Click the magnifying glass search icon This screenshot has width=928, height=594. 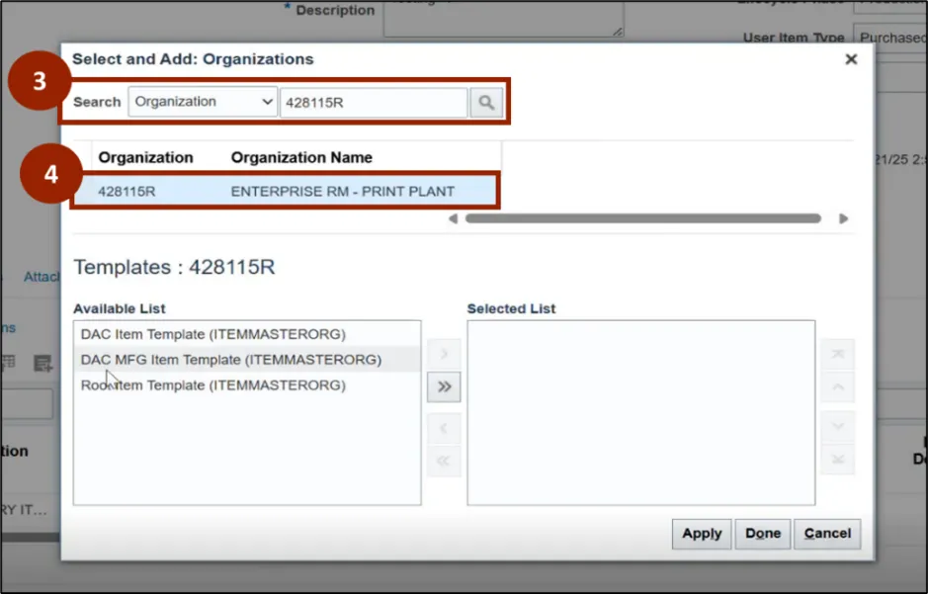click(486, 103)
